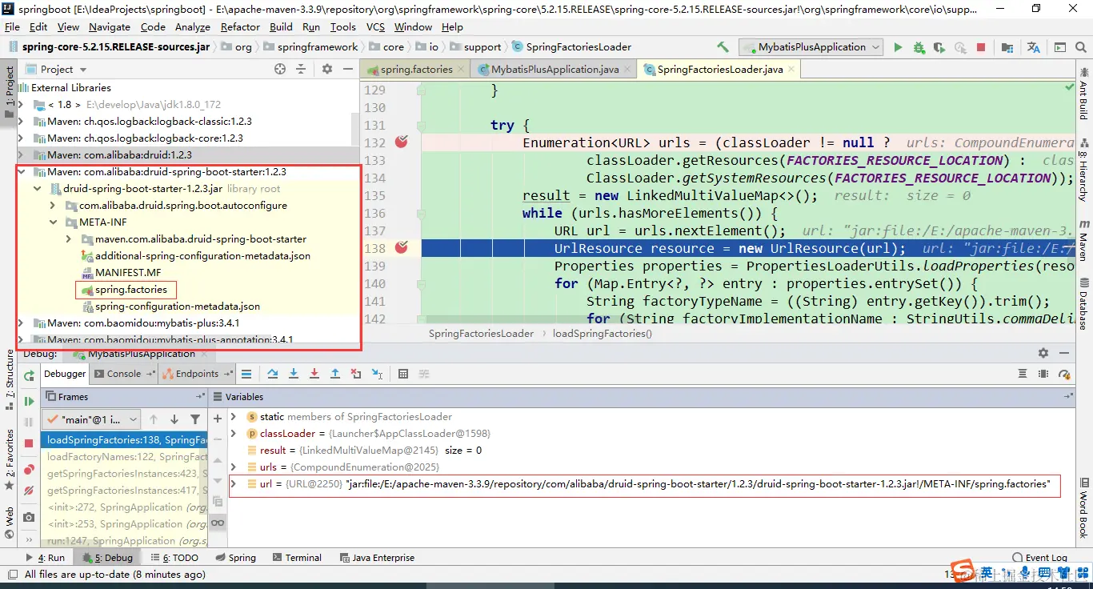The width and height of the screenshot is (1093, 589).
Task: Expand the url variable node
Action: tap(233, 484)
